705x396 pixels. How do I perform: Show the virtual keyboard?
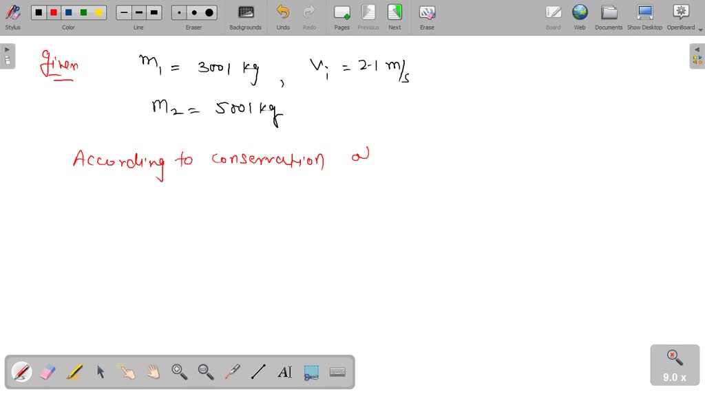pos(337,372)
